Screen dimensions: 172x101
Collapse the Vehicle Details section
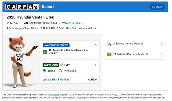click(72, 23)
